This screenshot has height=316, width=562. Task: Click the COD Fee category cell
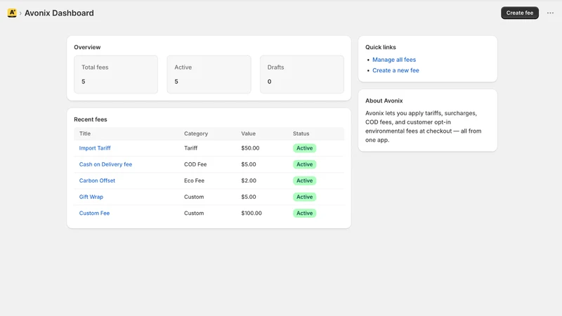195,164
